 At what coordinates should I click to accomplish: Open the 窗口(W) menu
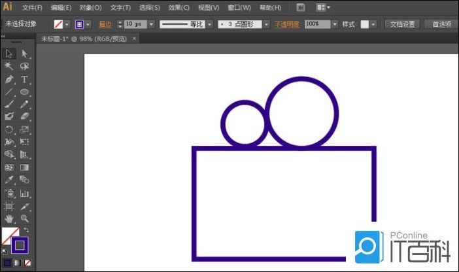tap(239, 8)
